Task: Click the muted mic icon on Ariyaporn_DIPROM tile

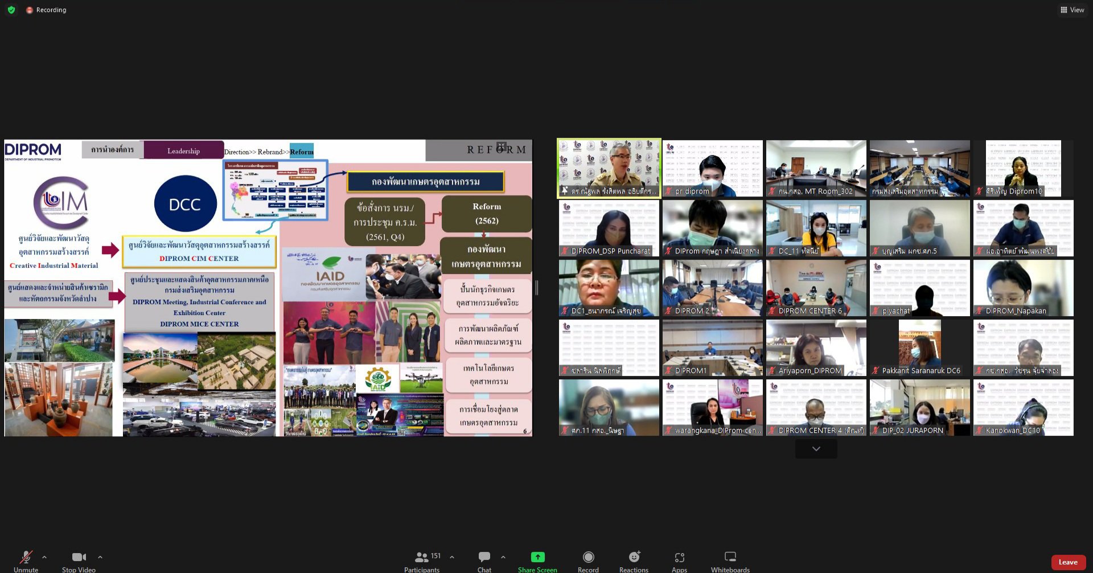Action: [773, 371]
